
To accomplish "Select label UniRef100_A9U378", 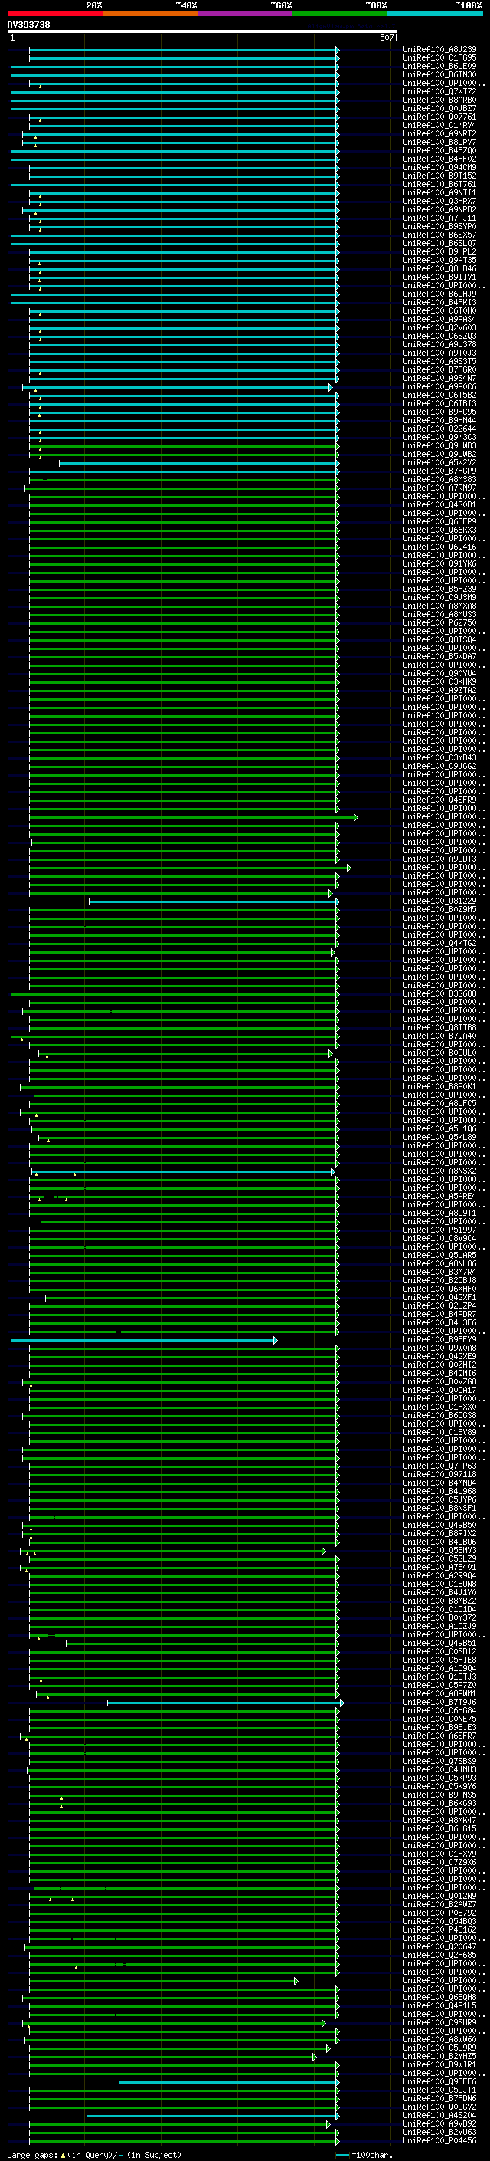I will [x=439, y=345].
